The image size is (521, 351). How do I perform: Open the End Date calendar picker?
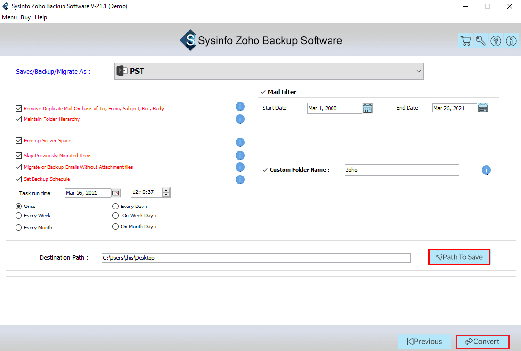pyautogui.click(x=483, y=108)
